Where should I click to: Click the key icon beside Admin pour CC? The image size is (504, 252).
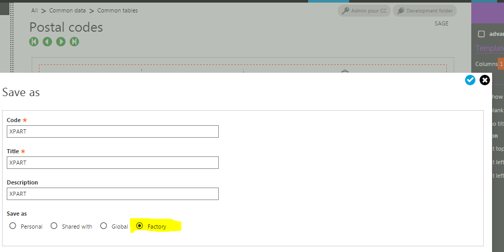tap(344, 10)
